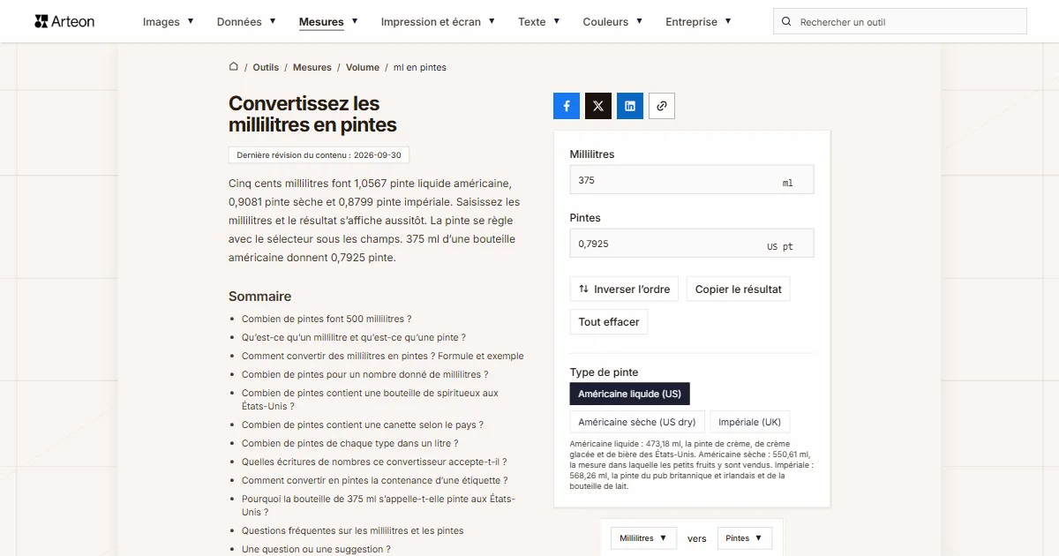Jump to 'Une question ou une suggestion ?'
This screenshot has height=556, width=1059.
[x=316, y=549]
